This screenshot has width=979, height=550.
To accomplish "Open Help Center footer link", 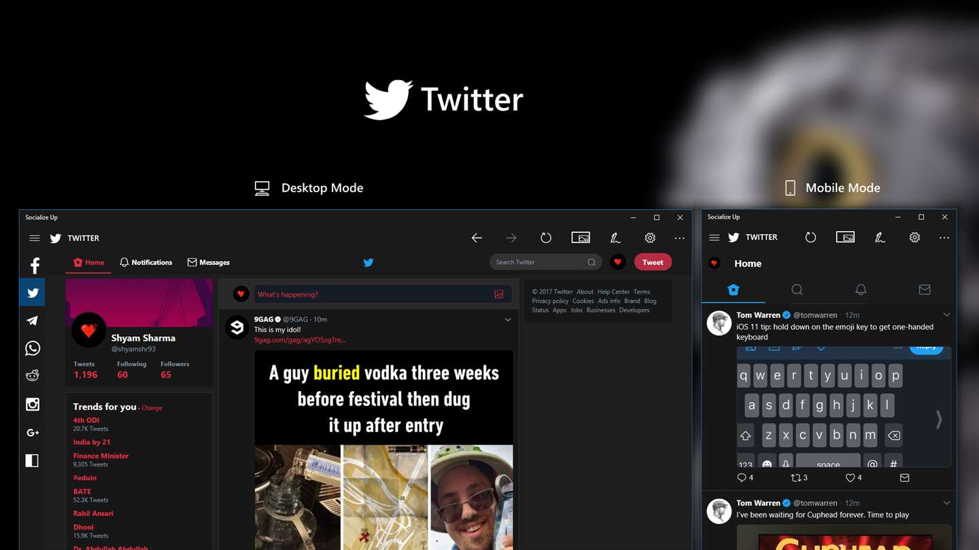I will pos(613,292).
